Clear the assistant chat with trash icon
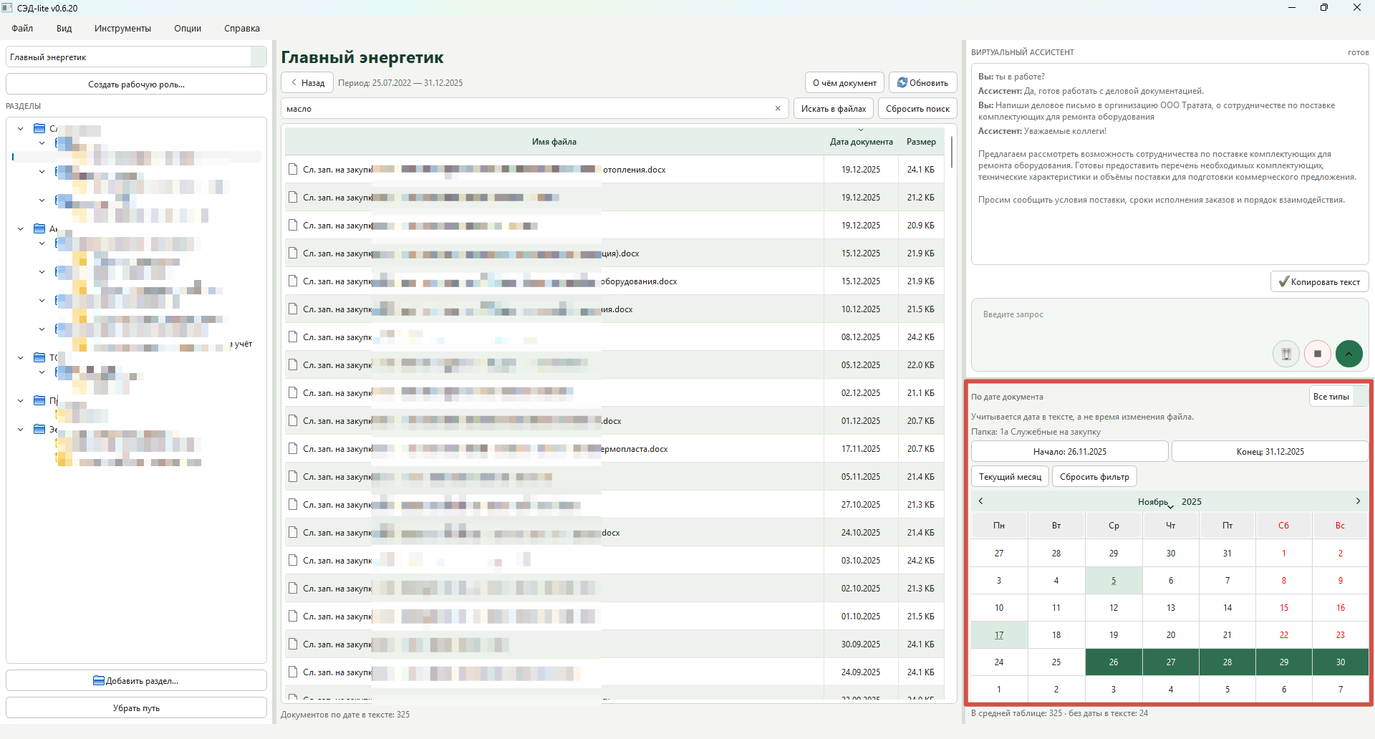1375x739 pixels. point(1286,354)
